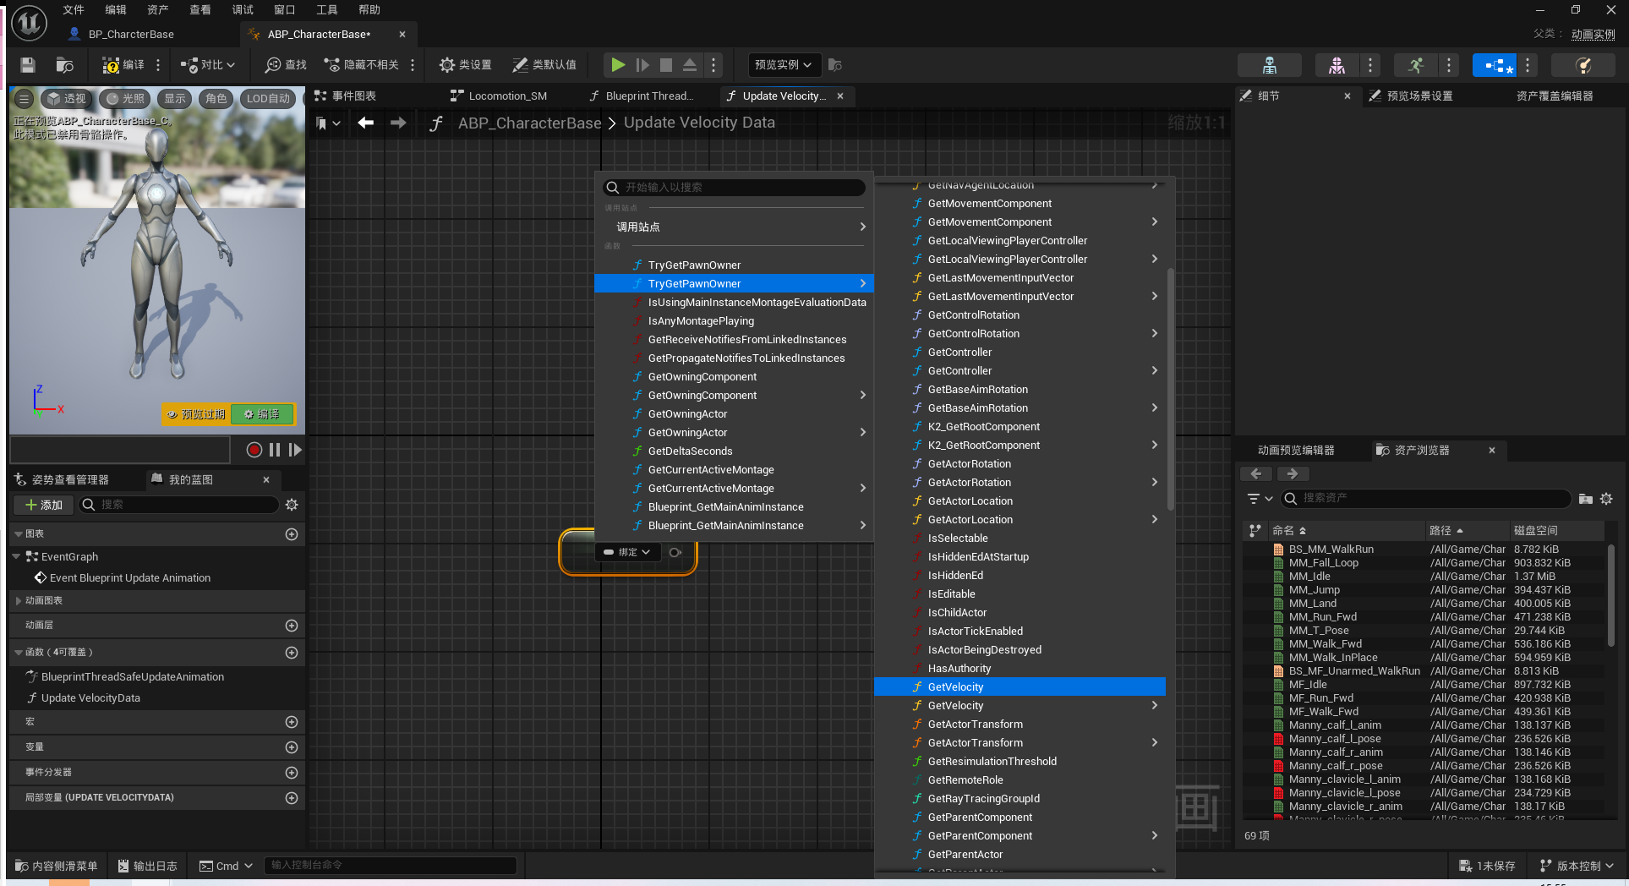Open the 透视 perspective view dropdown

[x=67, y=99]
